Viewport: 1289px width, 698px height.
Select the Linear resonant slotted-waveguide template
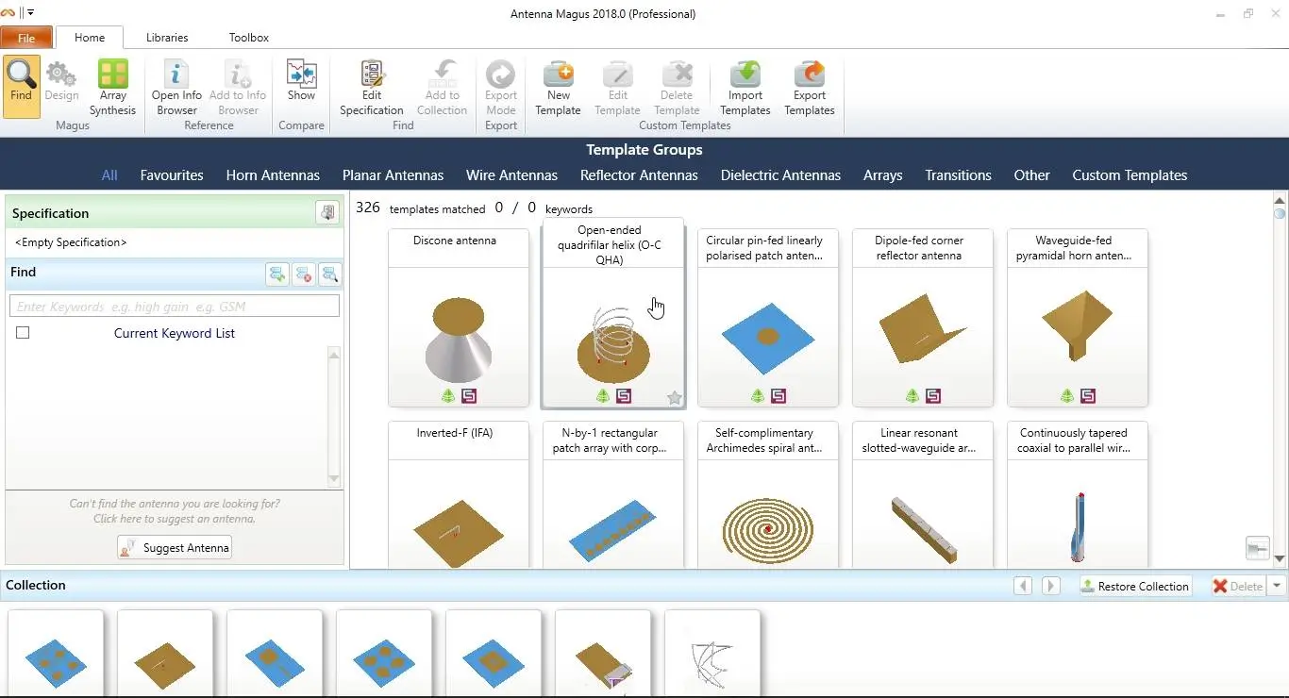pyautogui.click(x=923, y=494)
